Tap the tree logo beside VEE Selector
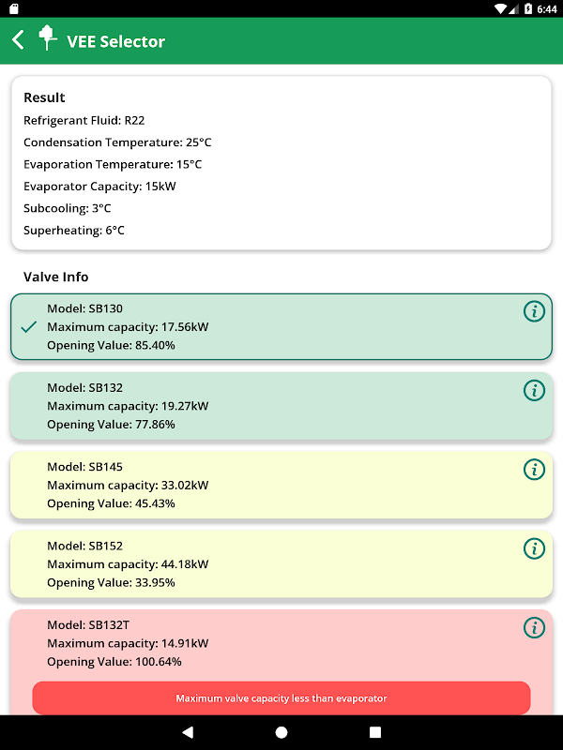This screenshot has width=563, height=750. pyautogui.click(x=47, y=38)
